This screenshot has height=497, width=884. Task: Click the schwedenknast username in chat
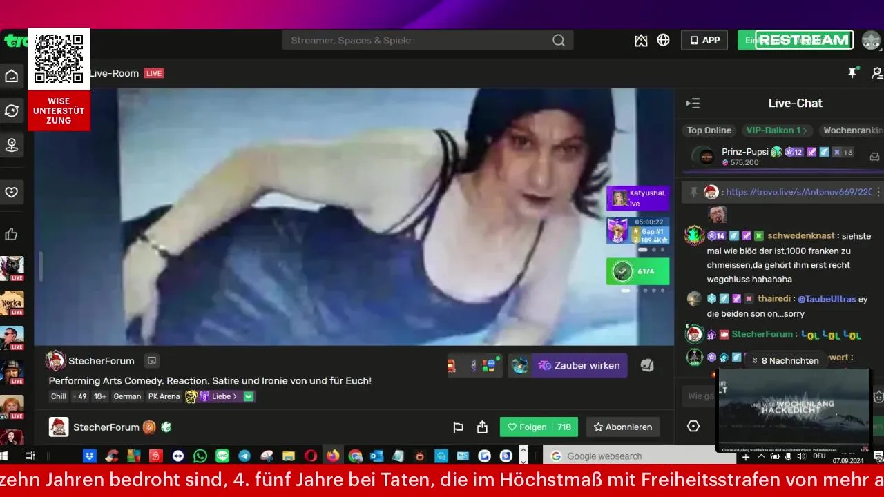click(x=801, y=235)
